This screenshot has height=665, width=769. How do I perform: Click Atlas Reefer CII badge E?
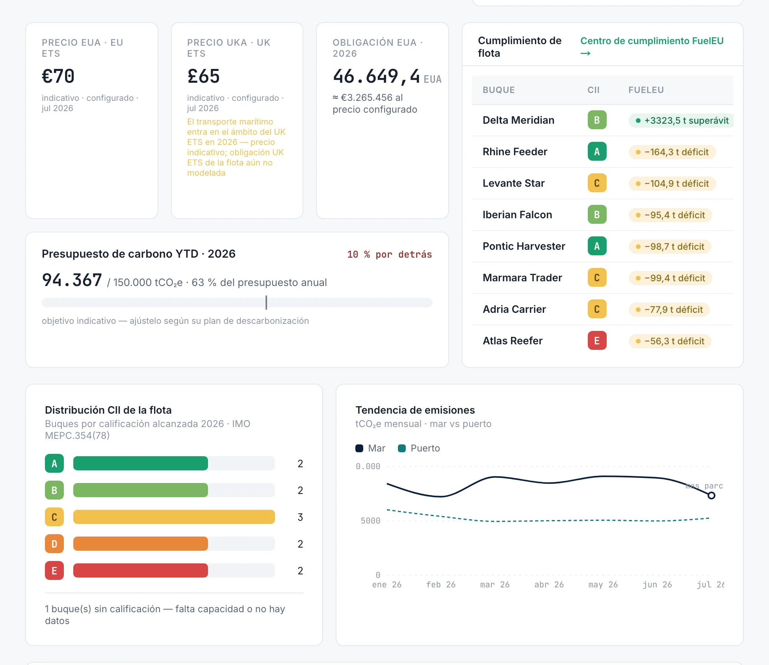[x=597, y=341]
